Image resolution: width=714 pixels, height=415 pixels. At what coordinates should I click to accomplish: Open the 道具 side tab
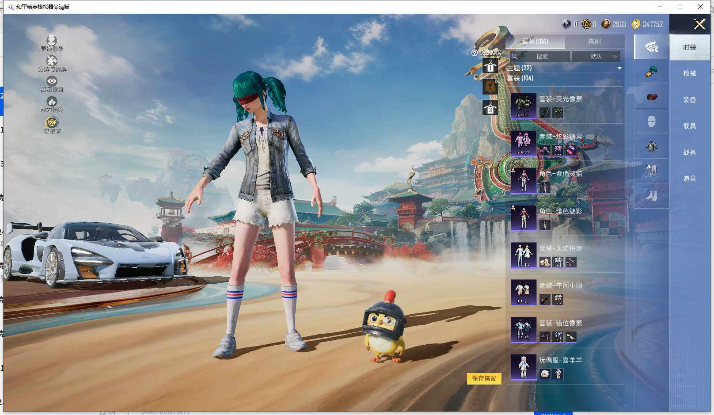point(690,179)
